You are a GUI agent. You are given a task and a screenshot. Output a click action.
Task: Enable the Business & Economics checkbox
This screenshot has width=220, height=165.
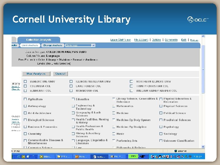click(25, 127)
